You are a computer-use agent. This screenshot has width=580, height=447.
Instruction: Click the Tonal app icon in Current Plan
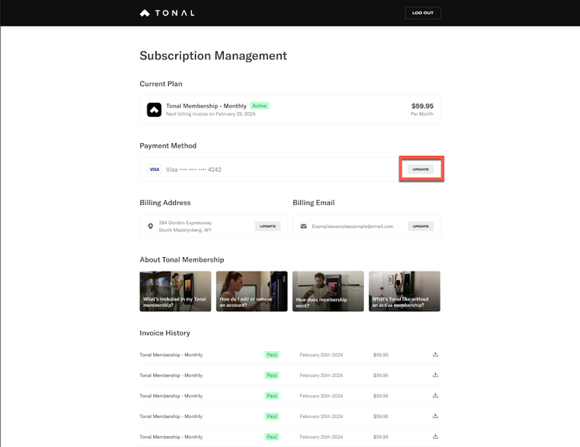[154, 109]
